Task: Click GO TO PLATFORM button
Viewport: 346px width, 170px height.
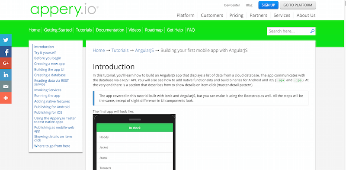Action: tap(298, 5)
